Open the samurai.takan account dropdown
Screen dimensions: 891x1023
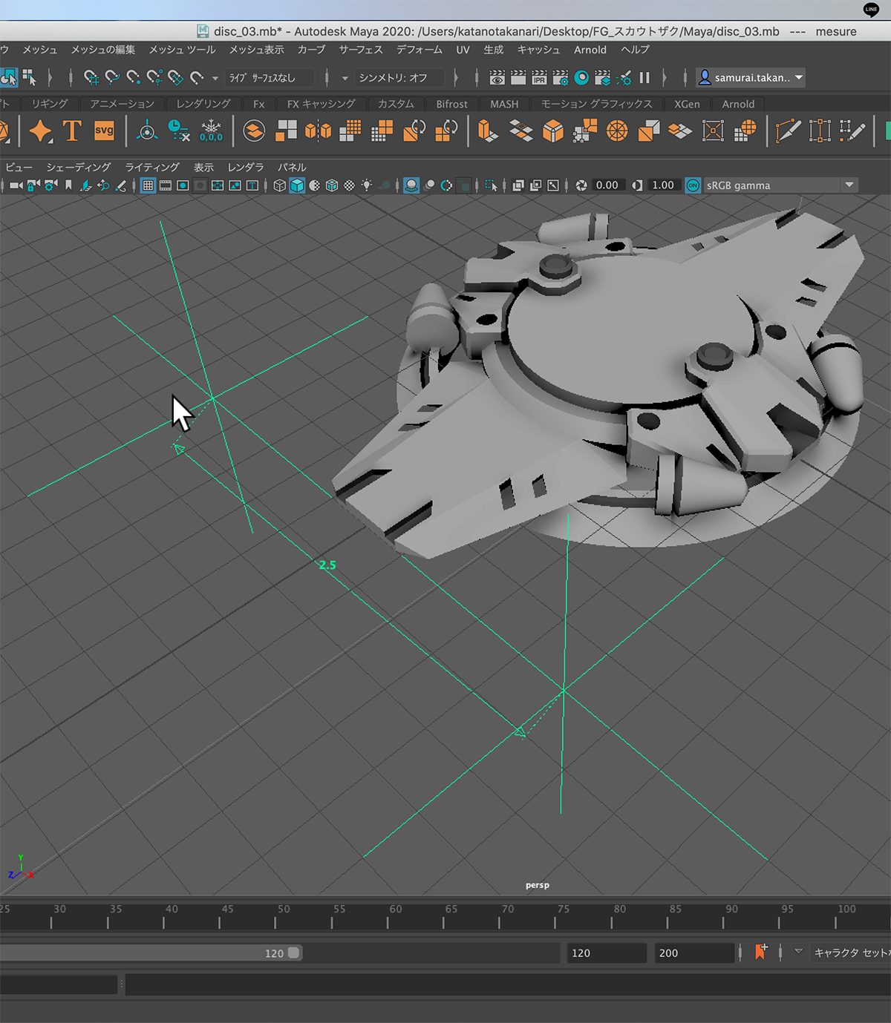(x=751, y=77)
